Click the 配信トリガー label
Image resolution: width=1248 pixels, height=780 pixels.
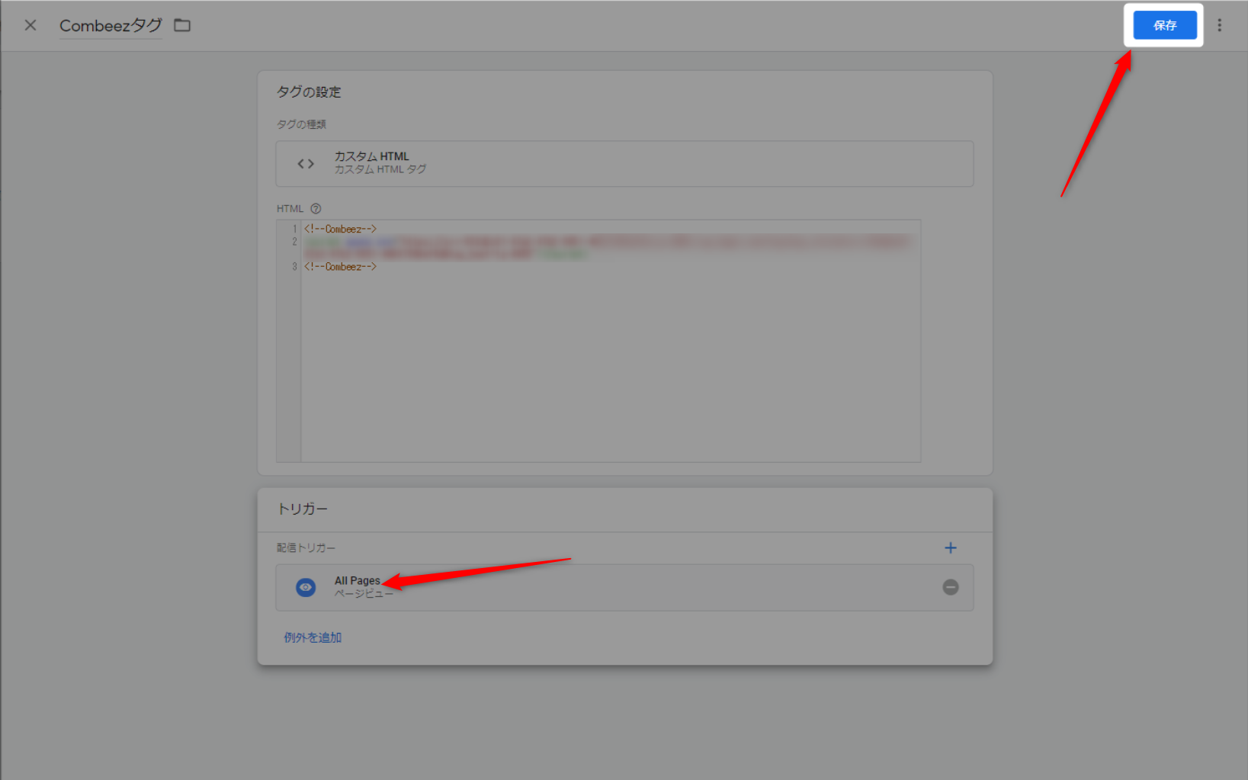tap(306, 547)
